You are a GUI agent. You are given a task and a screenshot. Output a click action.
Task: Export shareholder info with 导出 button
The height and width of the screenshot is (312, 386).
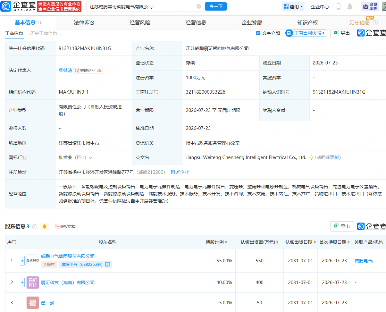(342, 226)
